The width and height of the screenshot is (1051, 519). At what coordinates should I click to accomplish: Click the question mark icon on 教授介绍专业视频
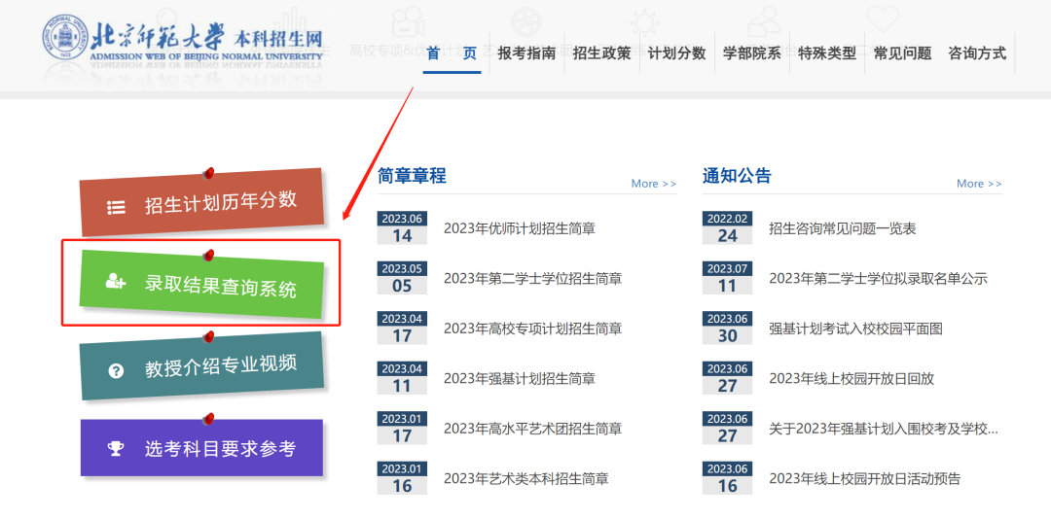116,371
